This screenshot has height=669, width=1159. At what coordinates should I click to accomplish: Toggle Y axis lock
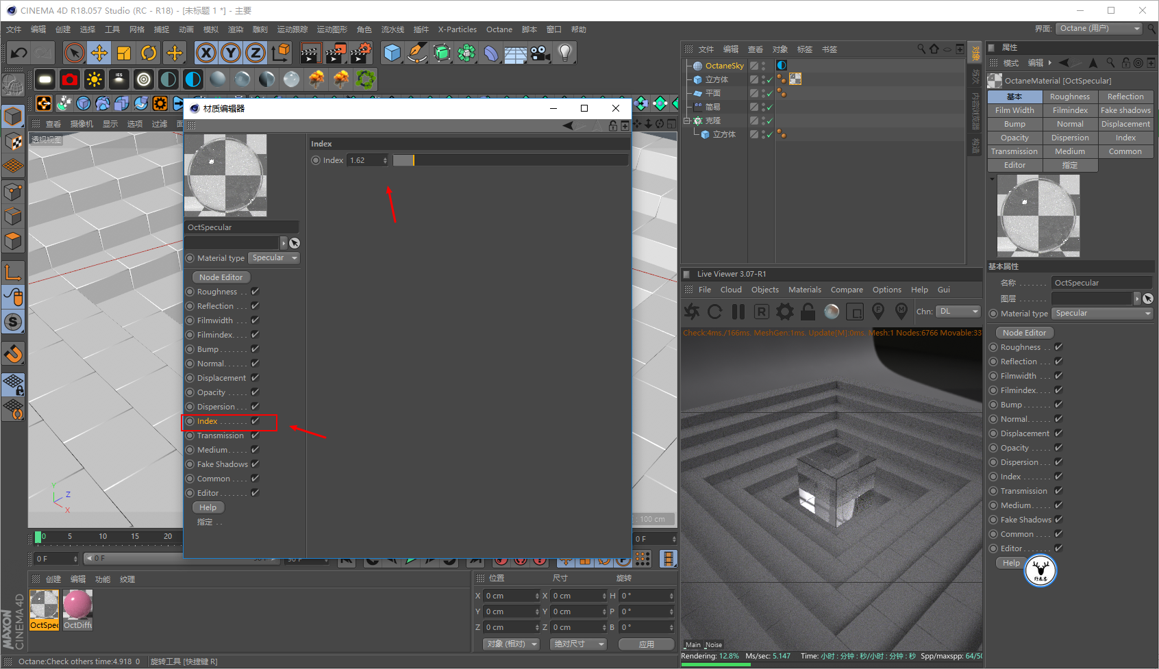[231, 53]
